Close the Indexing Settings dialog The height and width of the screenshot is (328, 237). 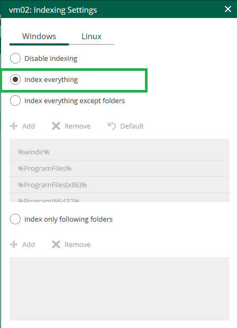pyautogui.click(x=228, y=9)
